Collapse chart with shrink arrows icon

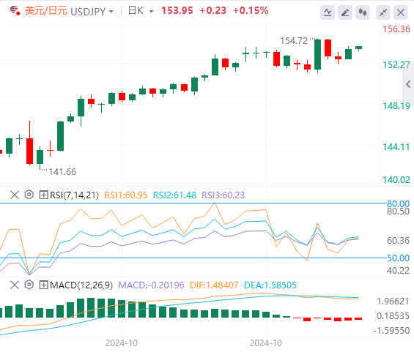click(383, 12)
